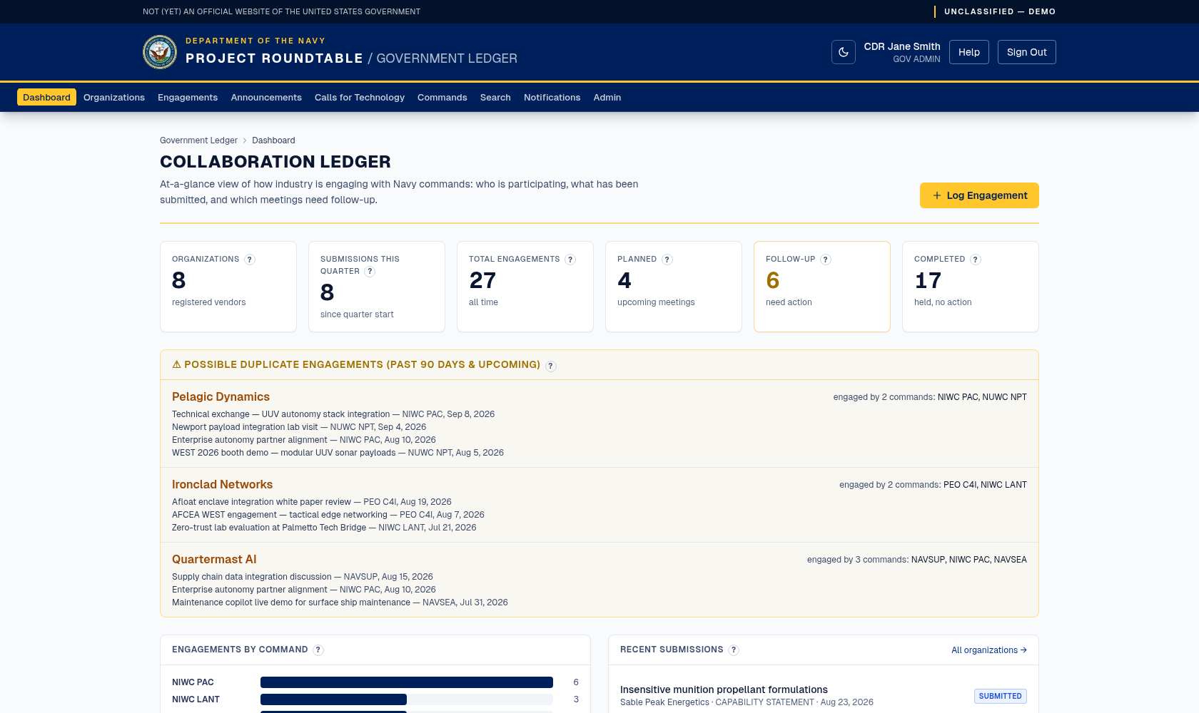Open help tooltip for Organizations stat
Viewport: 1199px width, 713px height.
point(250,260)
